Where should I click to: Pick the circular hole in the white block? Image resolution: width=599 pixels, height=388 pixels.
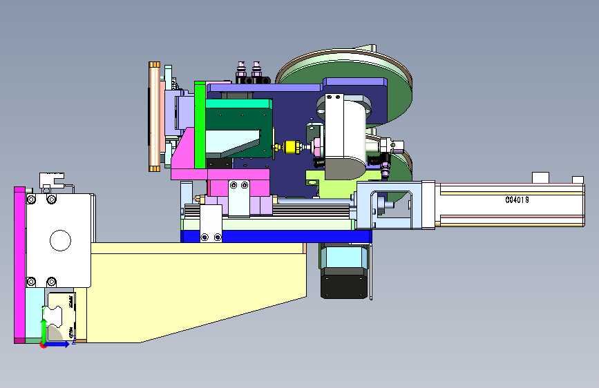(60, 240)
